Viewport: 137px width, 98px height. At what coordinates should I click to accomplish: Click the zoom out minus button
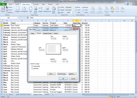click(x=122, y=97)
